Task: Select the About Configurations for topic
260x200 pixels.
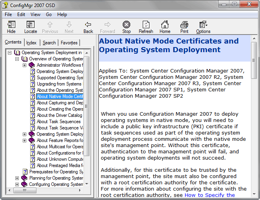Action: point(60,153)
